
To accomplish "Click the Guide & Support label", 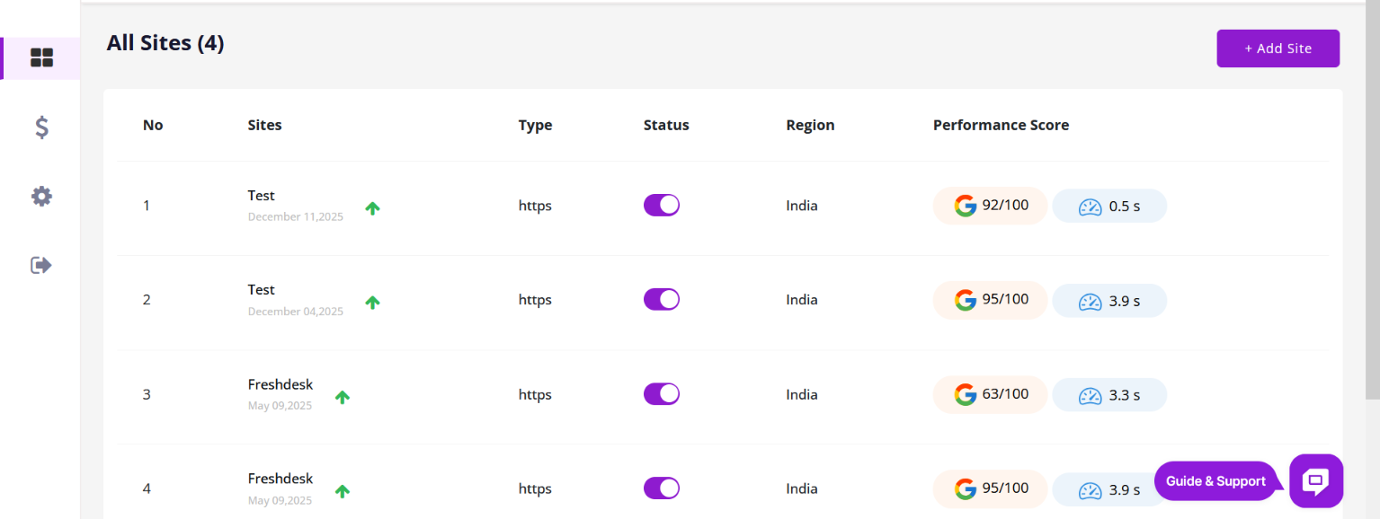I will (x=1215, y=481).
